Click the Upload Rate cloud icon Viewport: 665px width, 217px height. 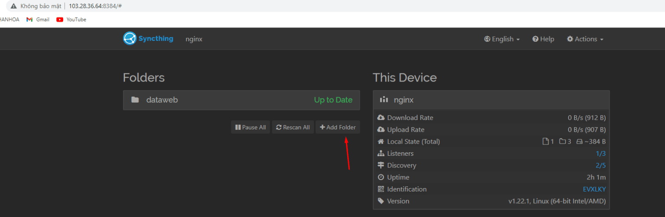coord(381,130)
